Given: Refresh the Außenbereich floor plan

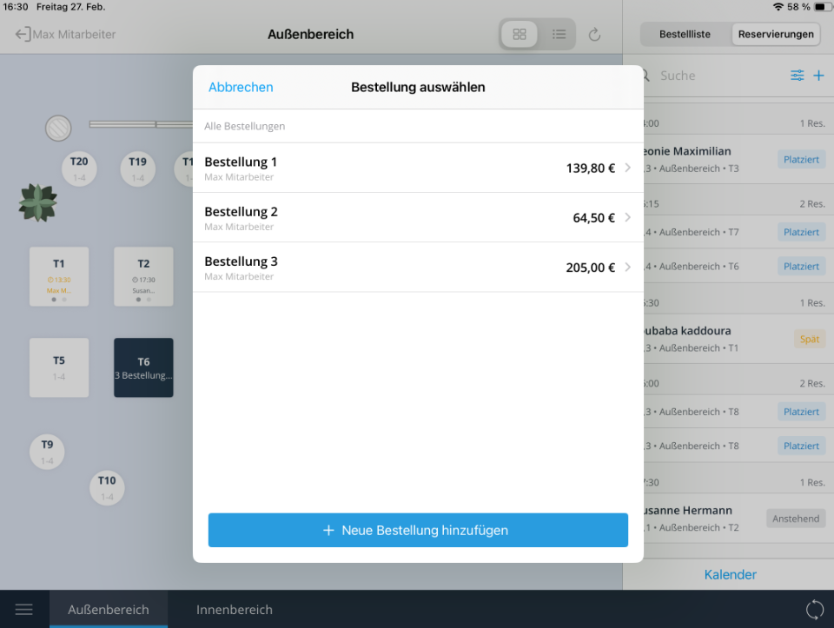Looking at the screenshot, I should coord(594,35).
